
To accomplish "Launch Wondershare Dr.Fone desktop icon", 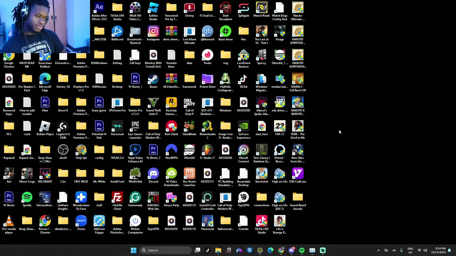I will point(81,201).
